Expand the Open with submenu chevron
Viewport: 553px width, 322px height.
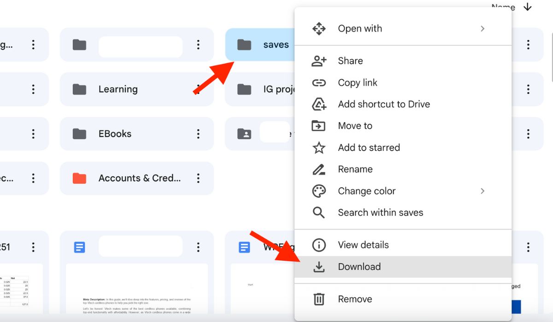pyautogui.click(x=482, y=28)
